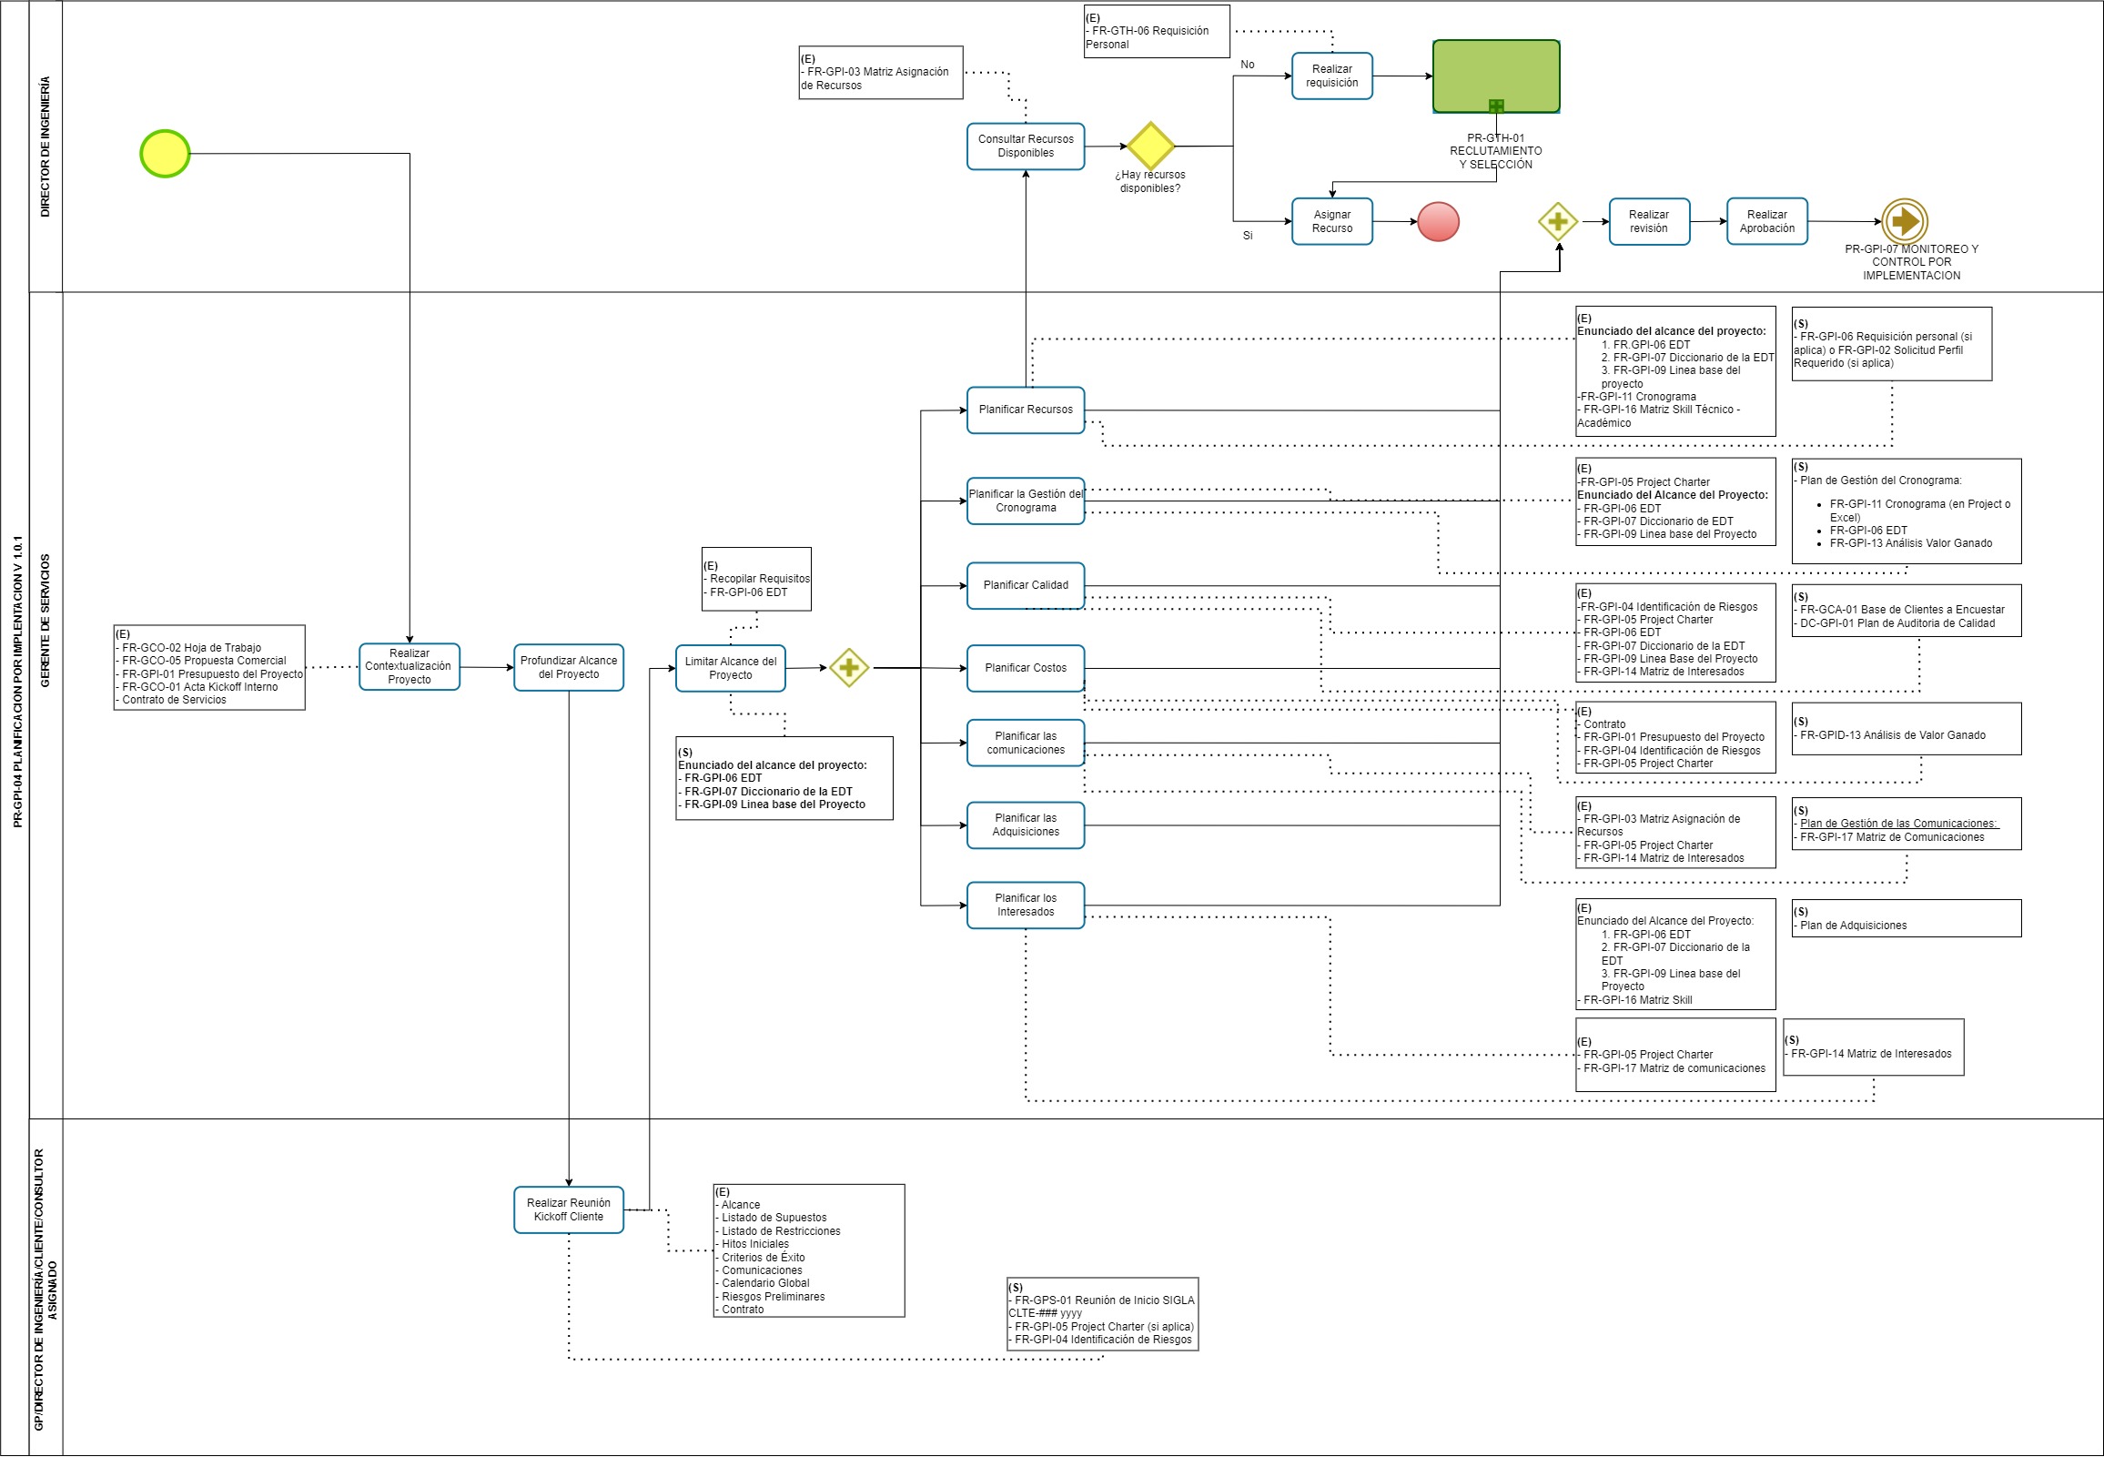This screenshot has height=1457, width=2104.
Task: Click the FR-GTH-06 Requisición Personal annotation
Action: tap(1158, 32)
